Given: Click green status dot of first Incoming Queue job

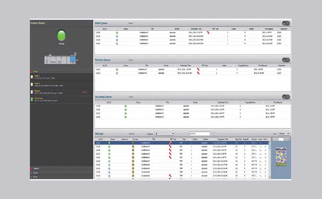Looking at the screenshot, I should tap(125, 106).
